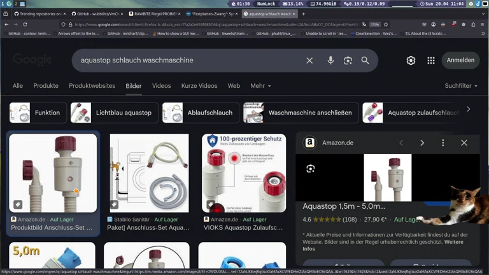
Task: Show next image in preview panel
Action: [422, 143]
